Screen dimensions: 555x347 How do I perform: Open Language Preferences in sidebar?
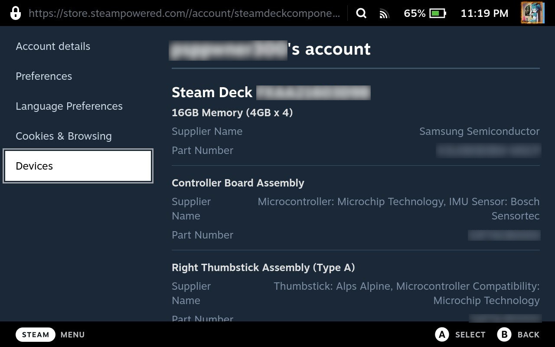click(x=69, y=106)
